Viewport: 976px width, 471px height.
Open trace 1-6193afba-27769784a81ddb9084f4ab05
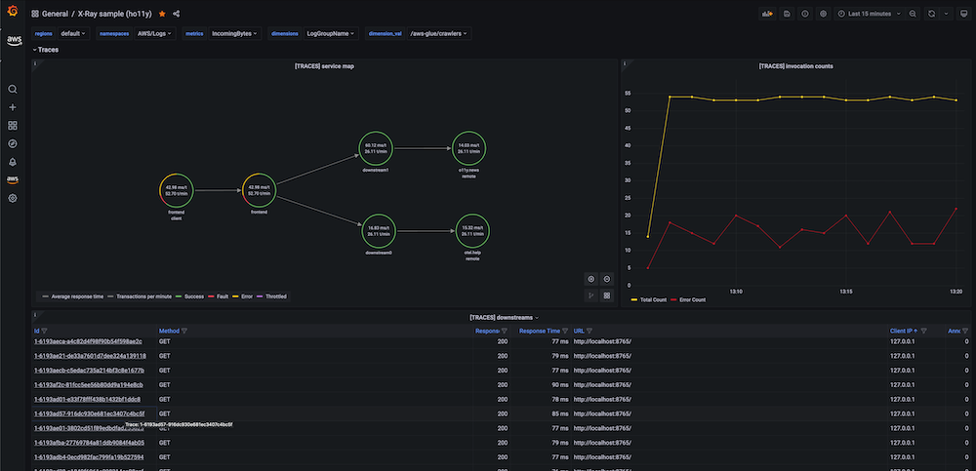coord(89,443)
